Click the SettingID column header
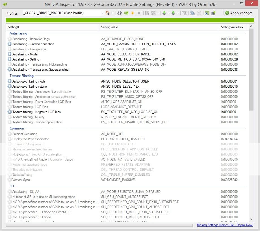 (x=53, y=27)
